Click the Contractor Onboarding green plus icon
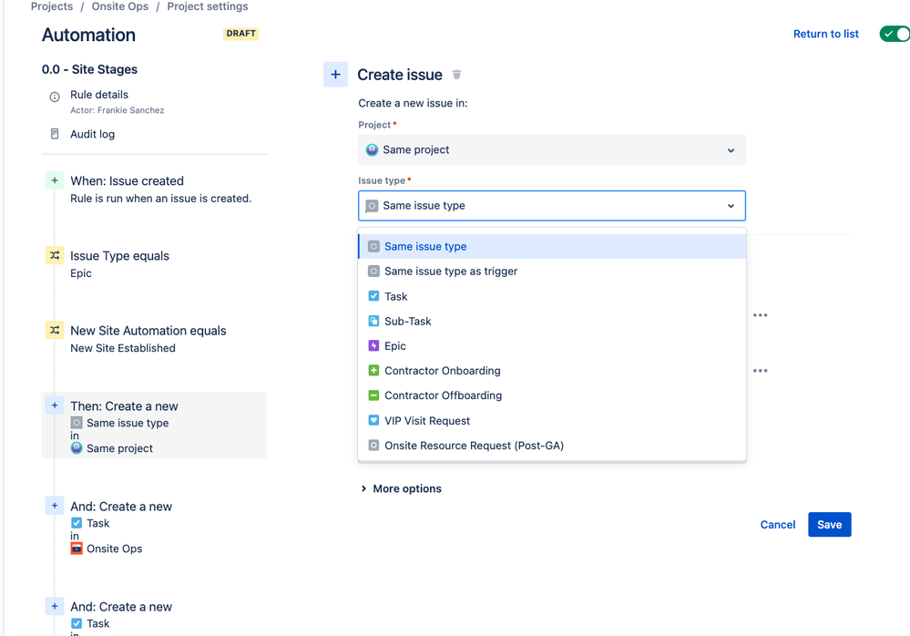This screenshot has height=636, width=910. [373, 370]
